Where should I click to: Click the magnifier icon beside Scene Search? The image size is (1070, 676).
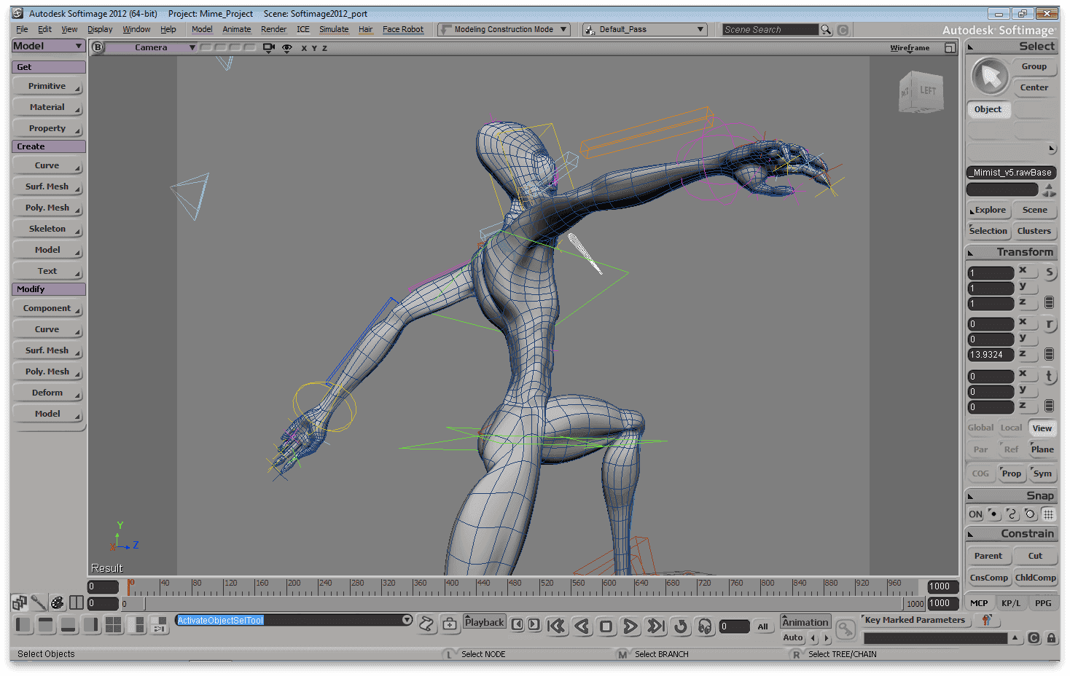(x=826, y=30)
